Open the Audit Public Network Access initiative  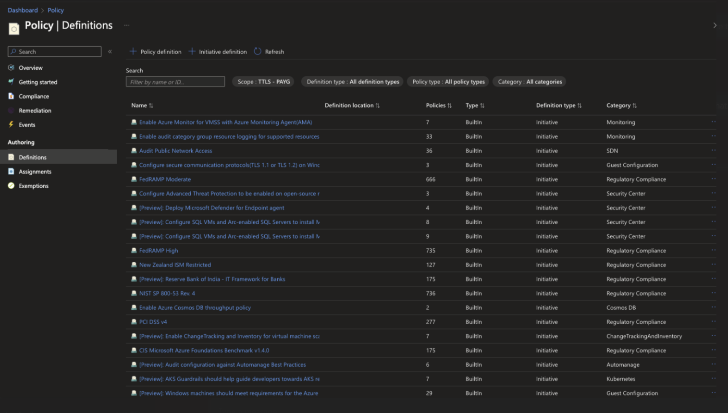pyautogui.click(x=175, y=151)
